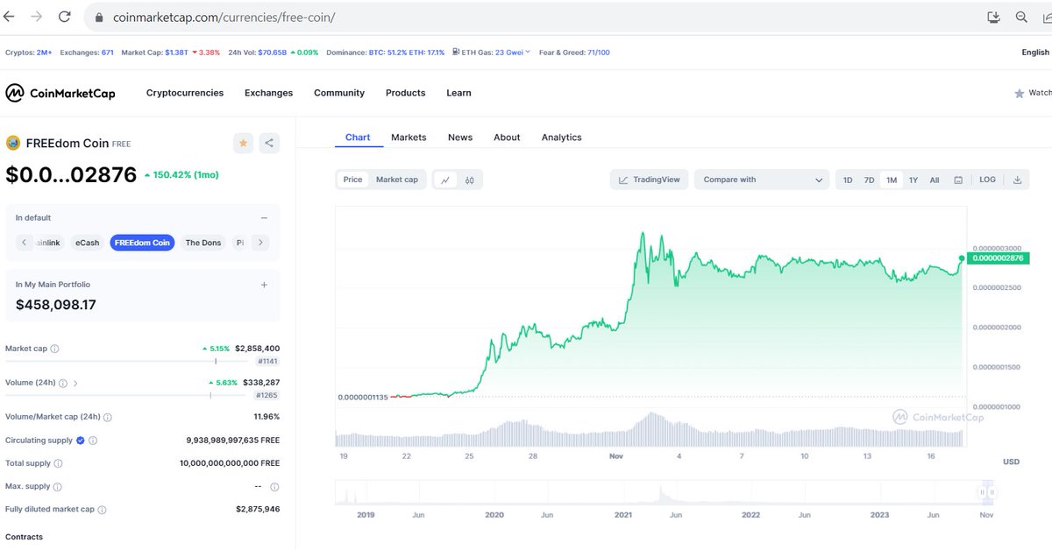The width and height of the screenshot is (1052, 550).
Task: Click the FREEdom Coin logo icon
Action: [x=13, y=143]
